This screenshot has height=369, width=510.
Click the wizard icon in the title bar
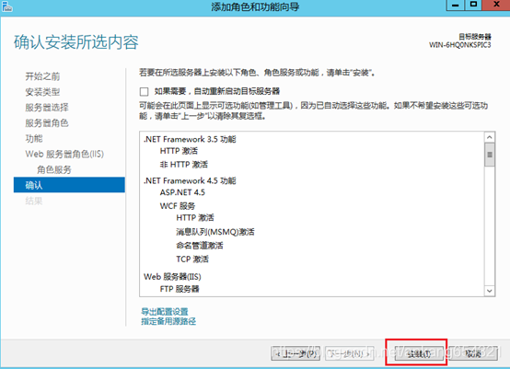(6, 6)
